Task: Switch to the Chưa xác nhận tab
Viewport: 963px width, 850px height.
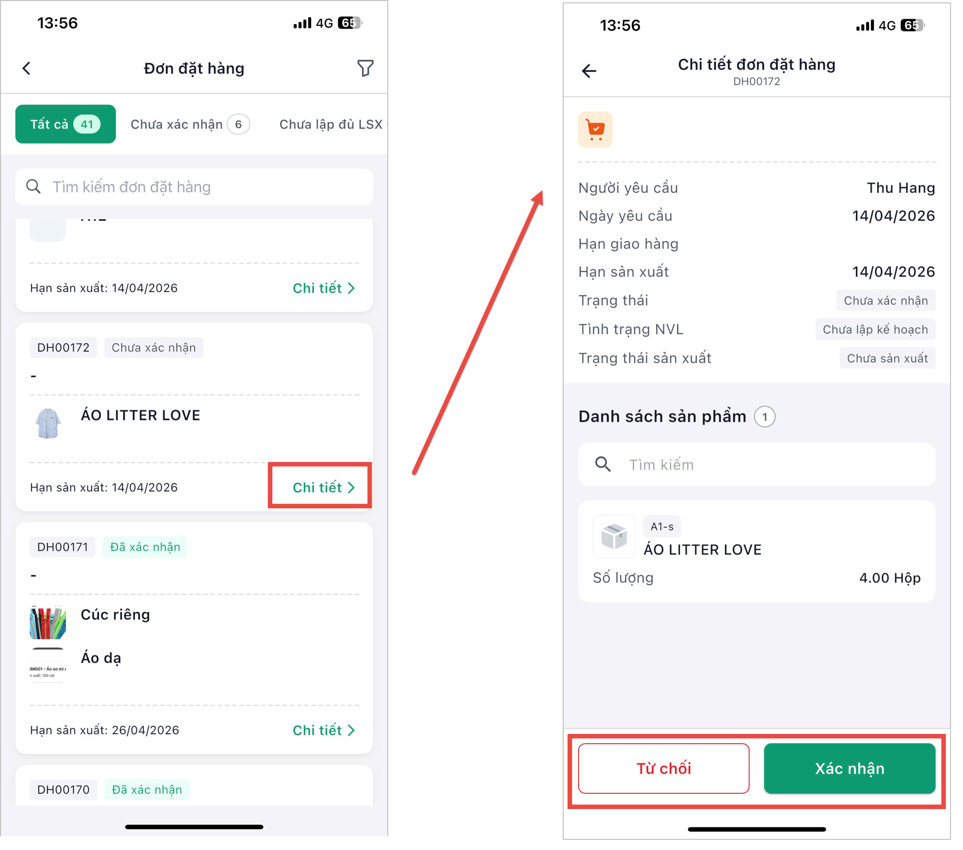Action: [190, 124]
